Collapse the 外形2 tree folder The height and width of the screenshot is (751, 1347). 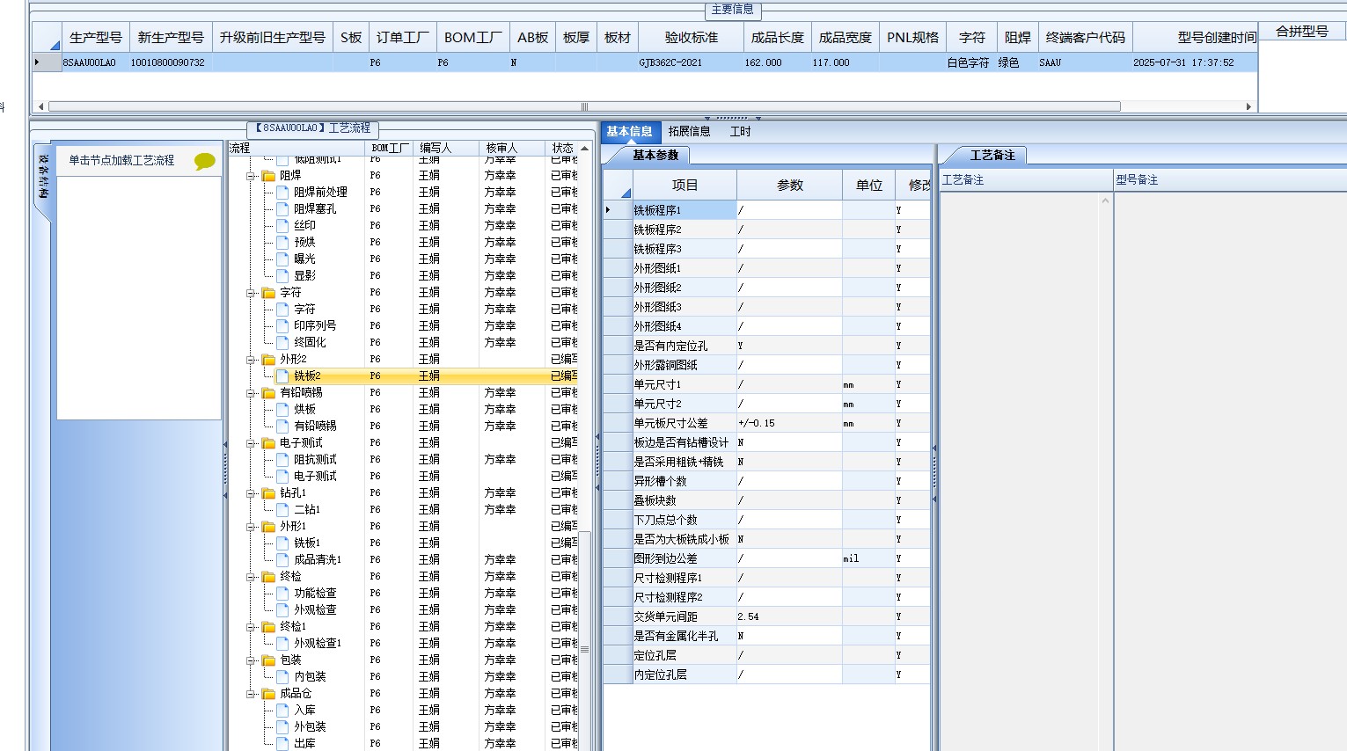coord(251,360)
